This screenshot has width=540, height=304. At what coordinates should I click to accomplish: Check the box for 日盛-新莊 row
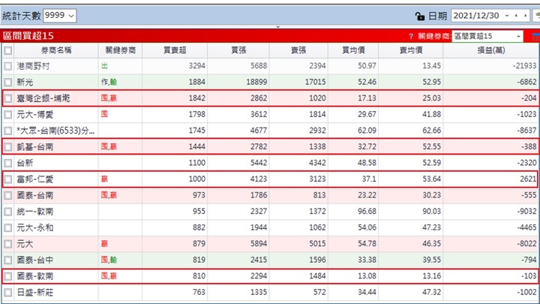coord(8,293)
